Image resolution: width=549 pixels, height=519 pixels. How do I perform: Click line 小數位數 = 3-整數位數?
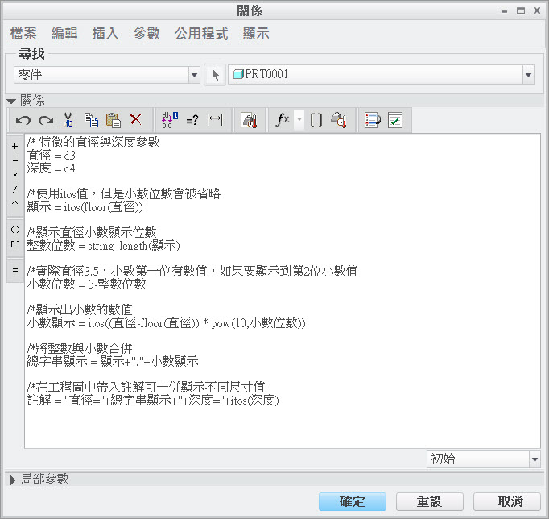coord(86,284)
